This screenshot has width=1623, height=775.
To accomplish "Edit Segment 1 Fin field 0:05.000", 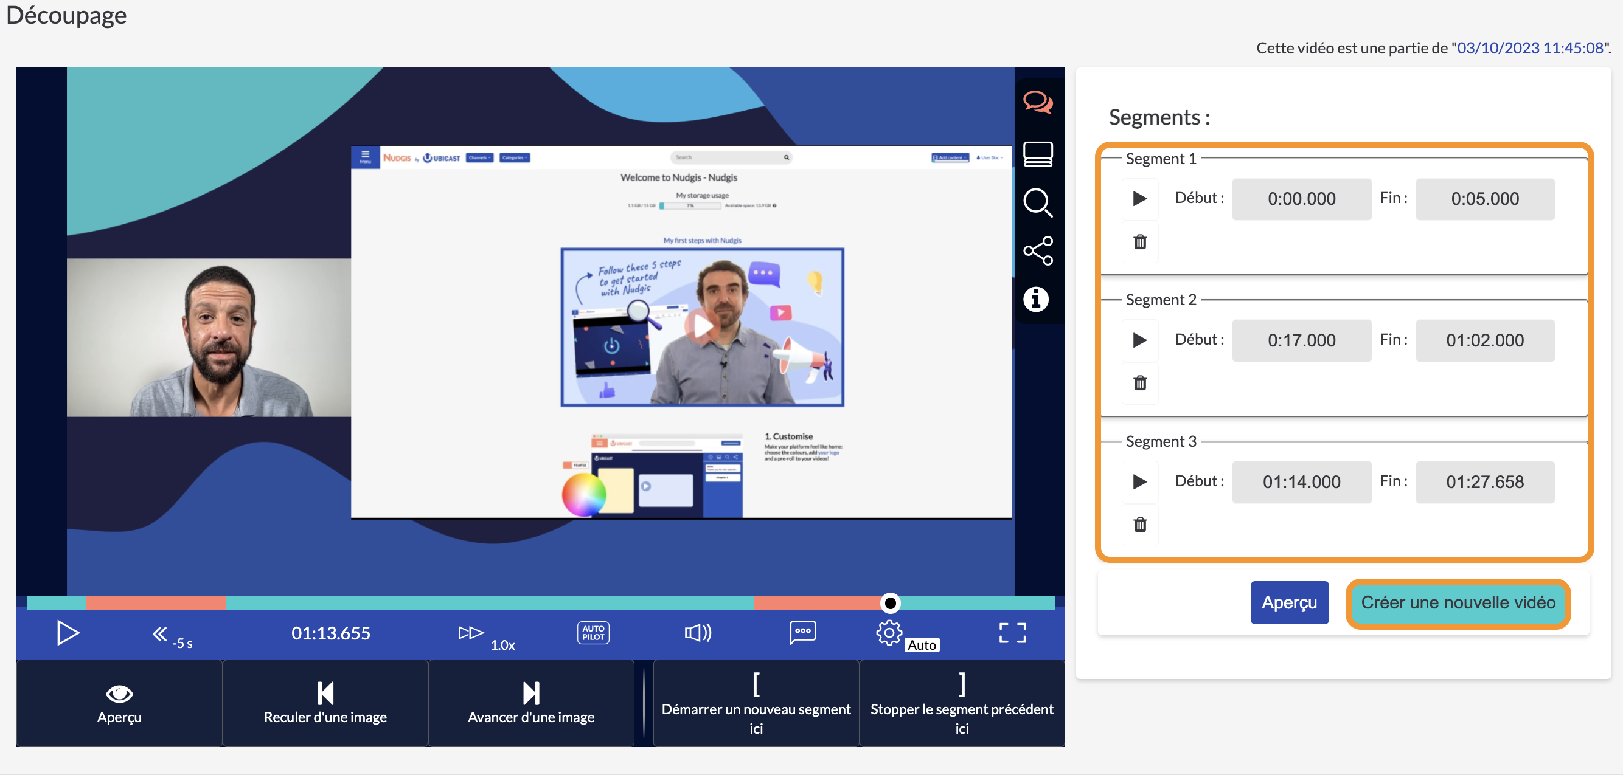I will point(1485,199).
